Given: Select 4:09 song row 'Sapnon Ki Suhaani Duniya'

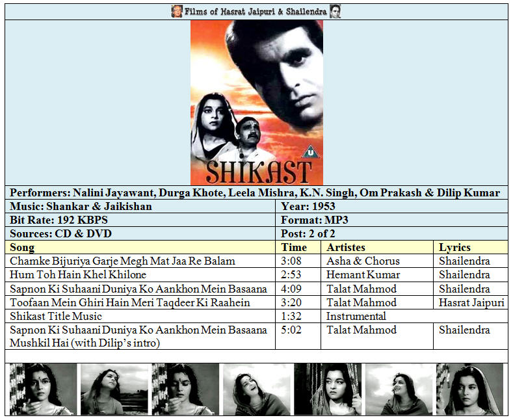Looking at the screenshot, I should [x=138, y=289].
